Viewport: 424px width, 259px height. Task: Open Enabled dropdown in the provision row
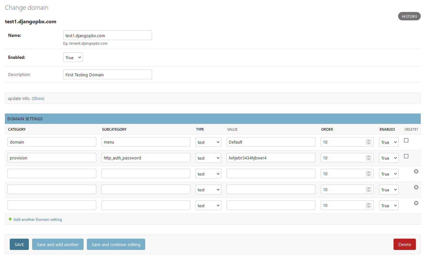pyautogui.click(x=388, y=158)
